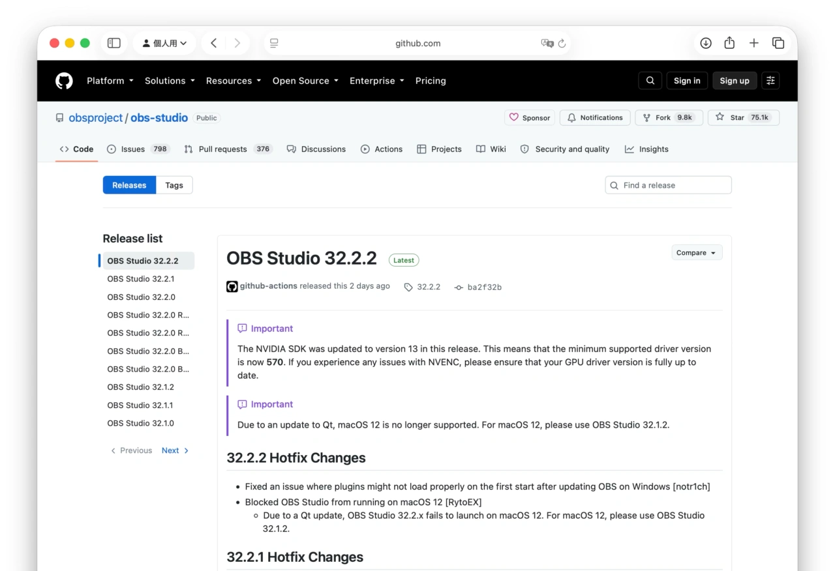Show the tab overview icon
The image size is (835, 571).
click(778, 43)
